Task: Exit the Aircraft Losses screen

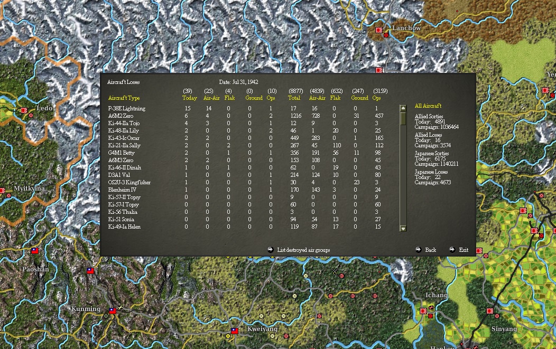Action: coord(464,250)
